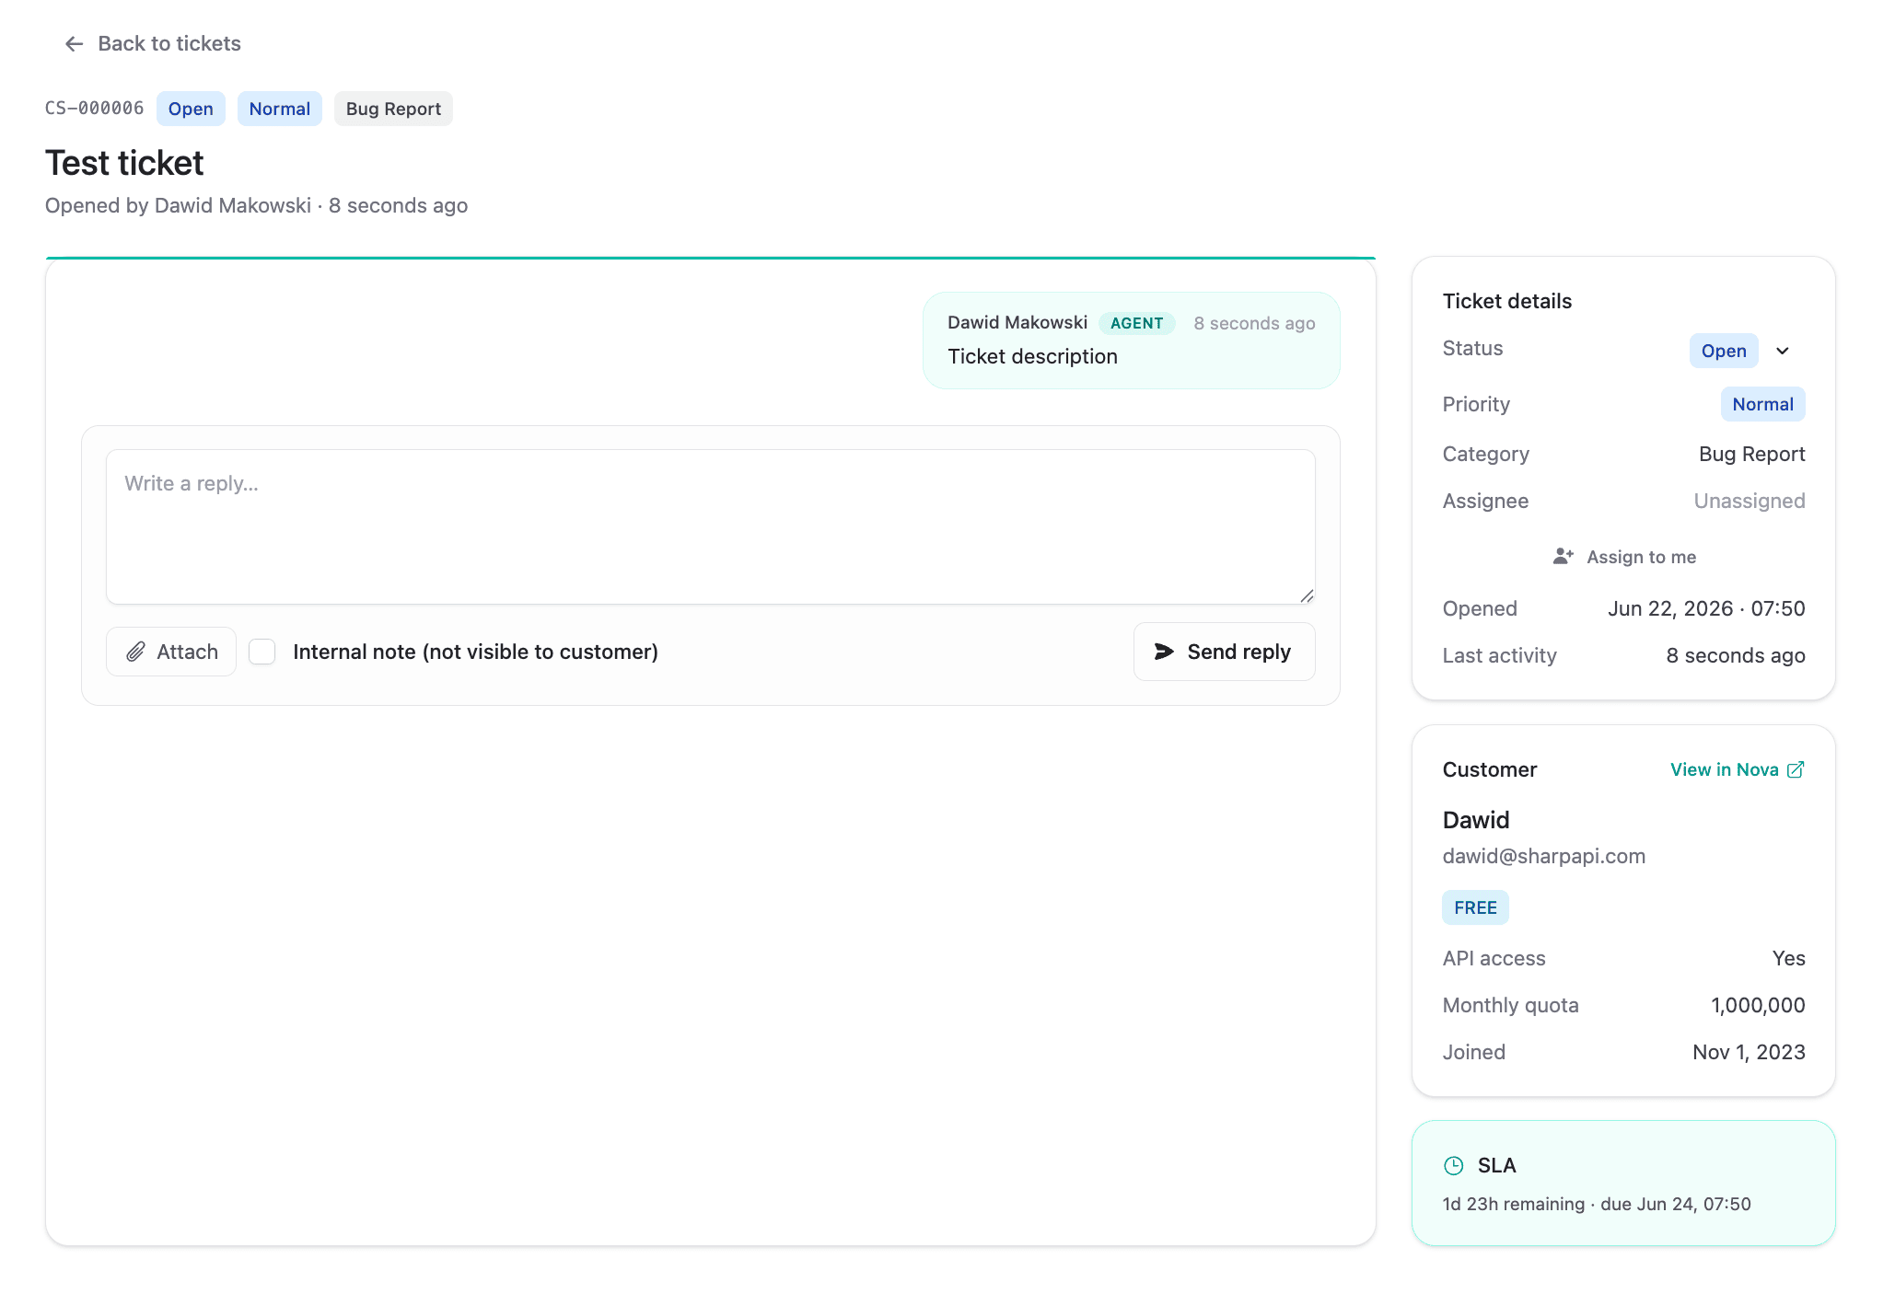Click the paper plane send icon
1895x1305 pixels.
(1164, 652)
